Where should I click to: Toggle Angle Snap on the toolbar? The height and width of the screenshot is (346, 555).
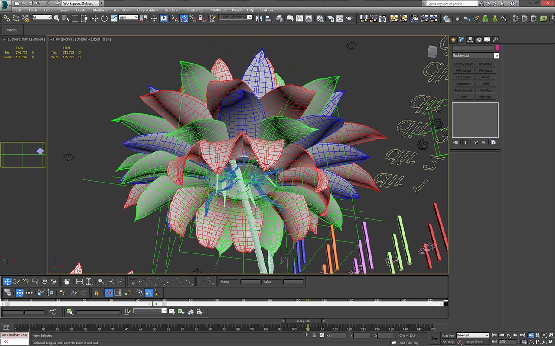184,18
